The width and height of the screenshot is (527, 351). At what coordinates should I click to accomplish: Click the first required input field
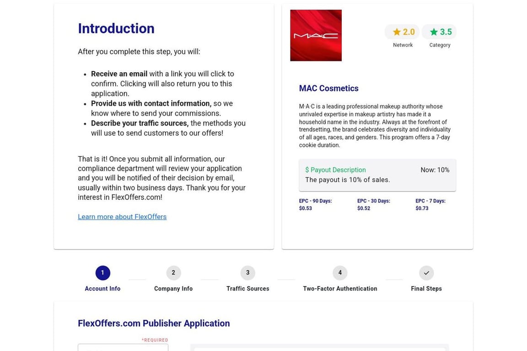click(x=123, y=347)
